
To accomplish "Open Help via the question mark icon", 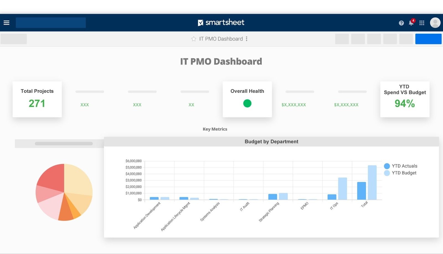I will click(x=401, y=23).
